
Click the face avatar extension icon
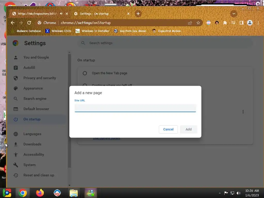coord(217,23)
